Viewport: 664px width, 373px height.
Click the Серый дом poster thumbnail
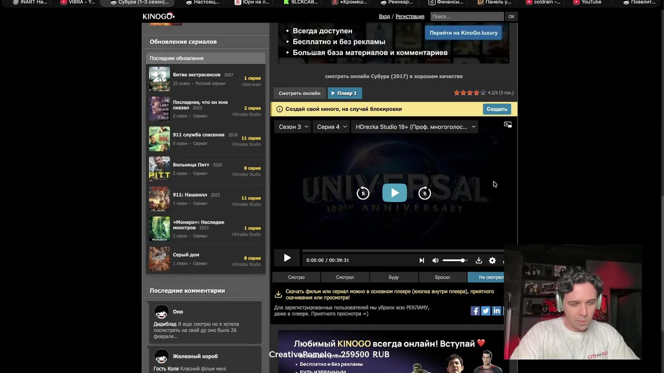(159, 259)
